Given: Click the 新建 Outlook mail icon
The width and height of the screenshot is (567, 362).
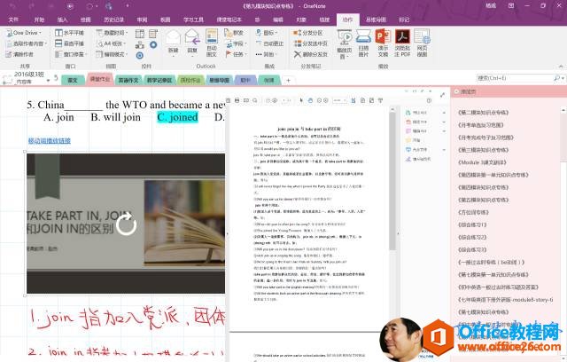Looking at the screenshot, I should (x=173, y=40).
